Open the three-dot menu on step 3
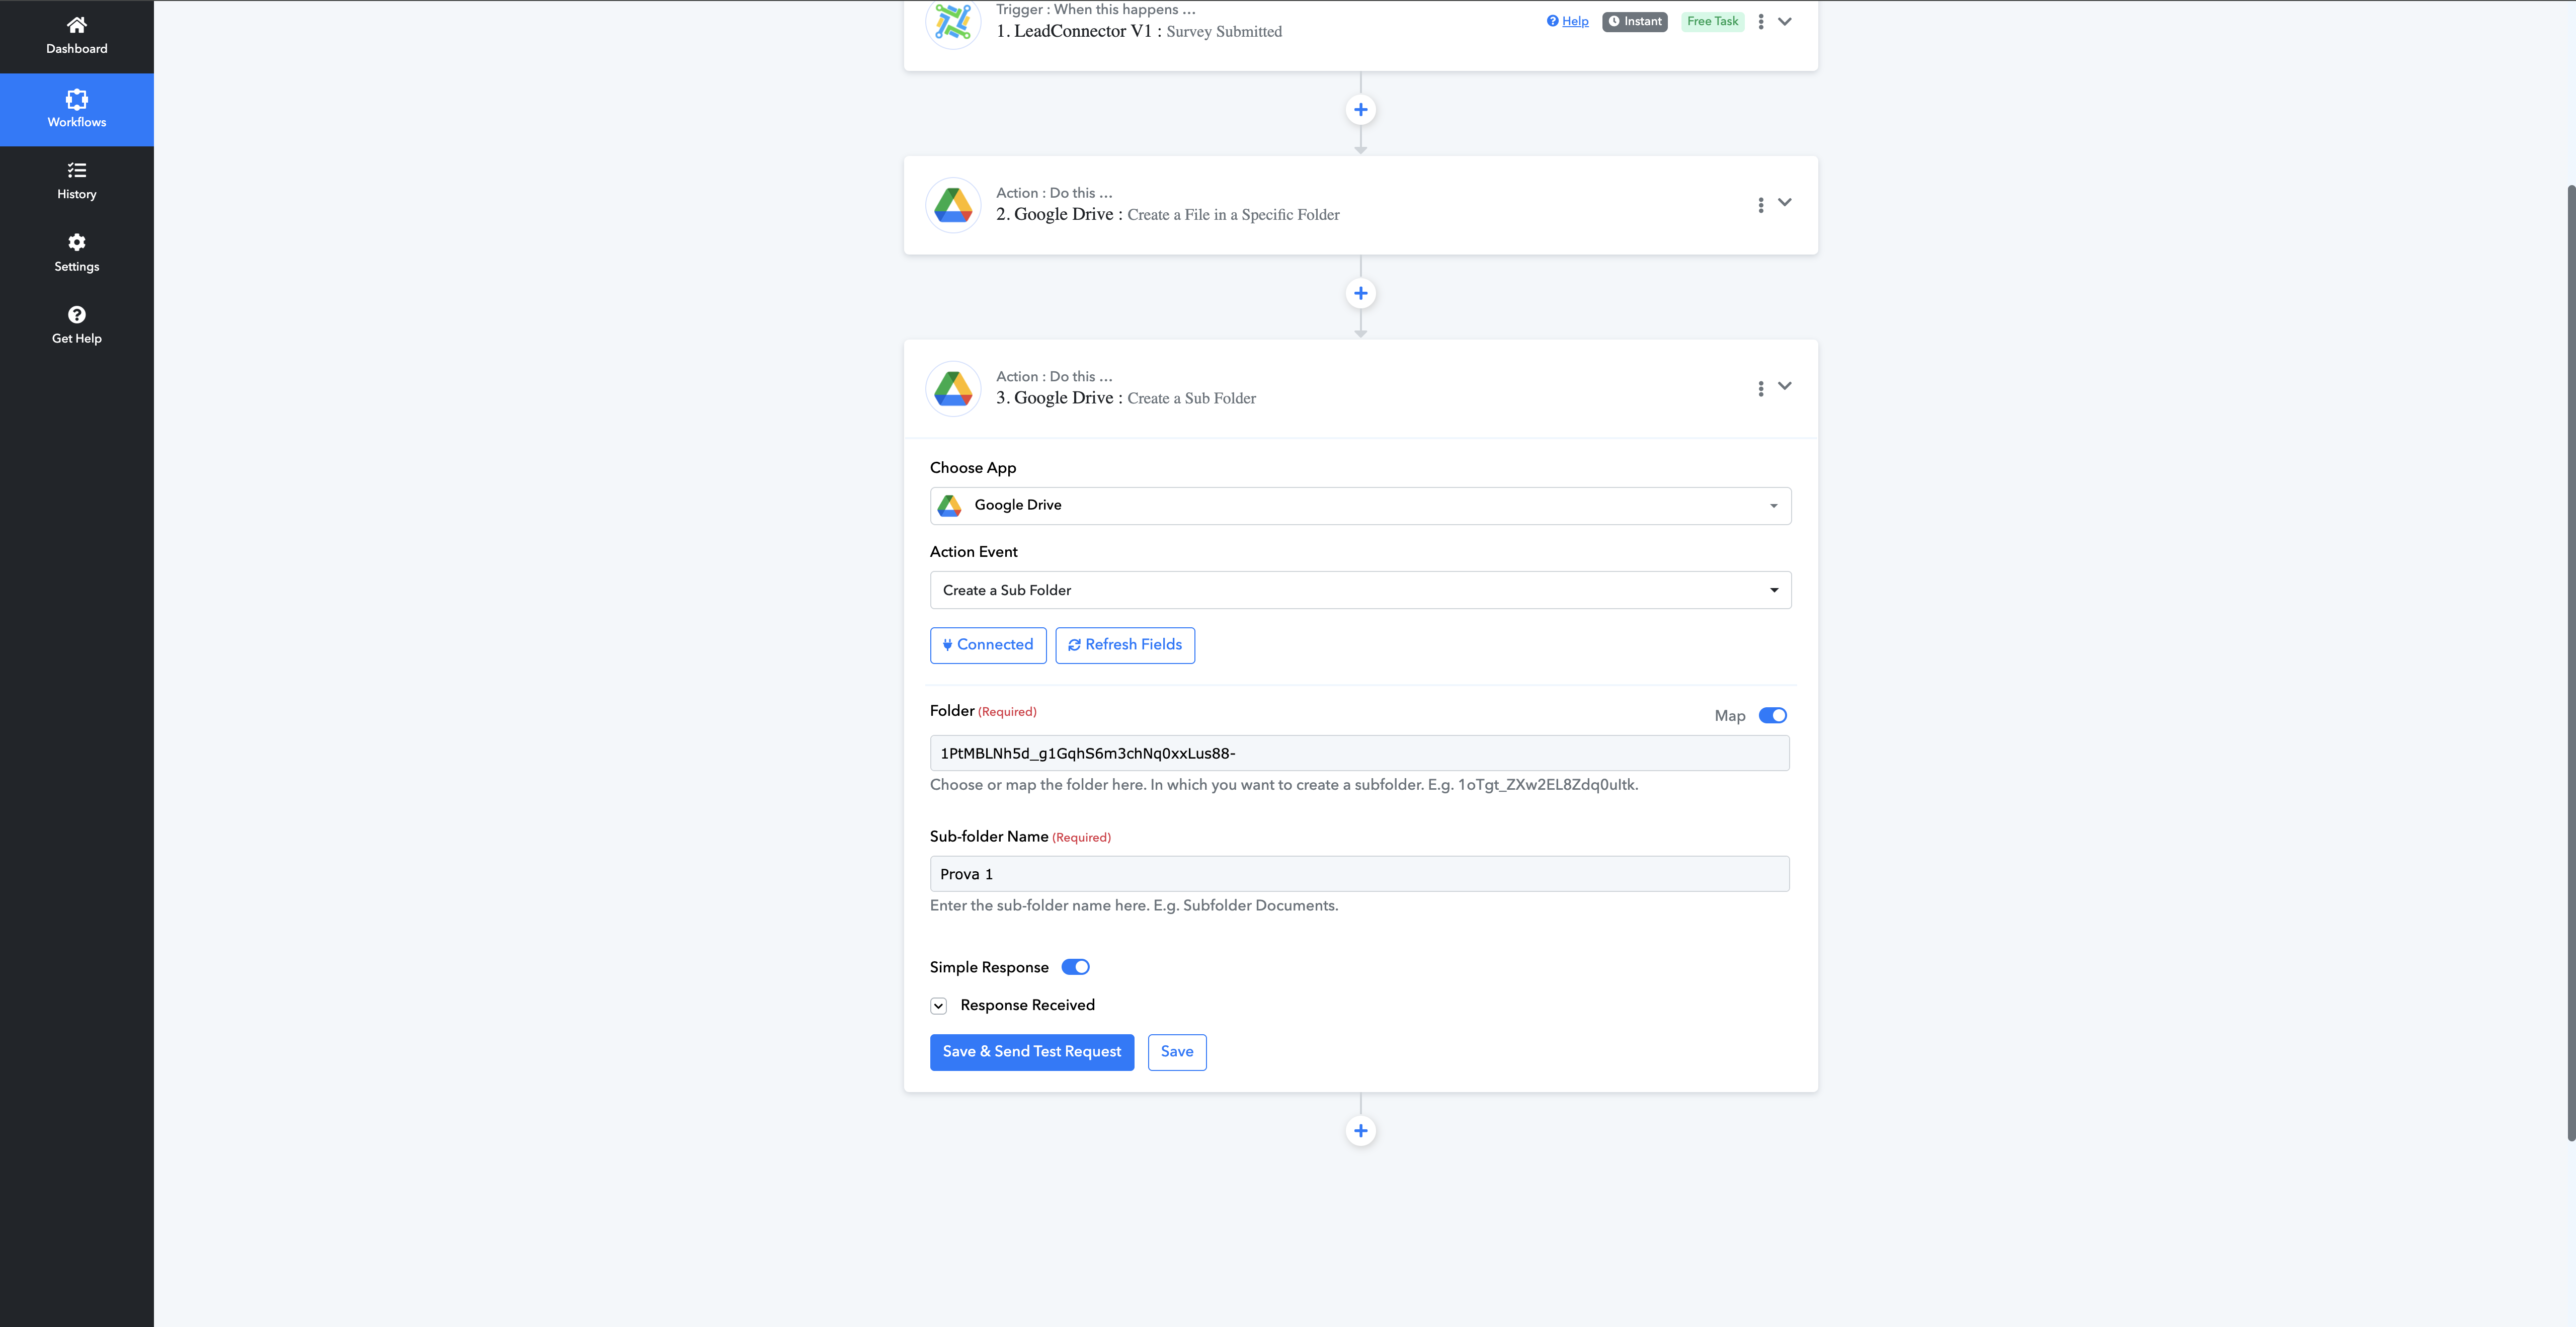The image size is (2576, 1327). 1761,389
